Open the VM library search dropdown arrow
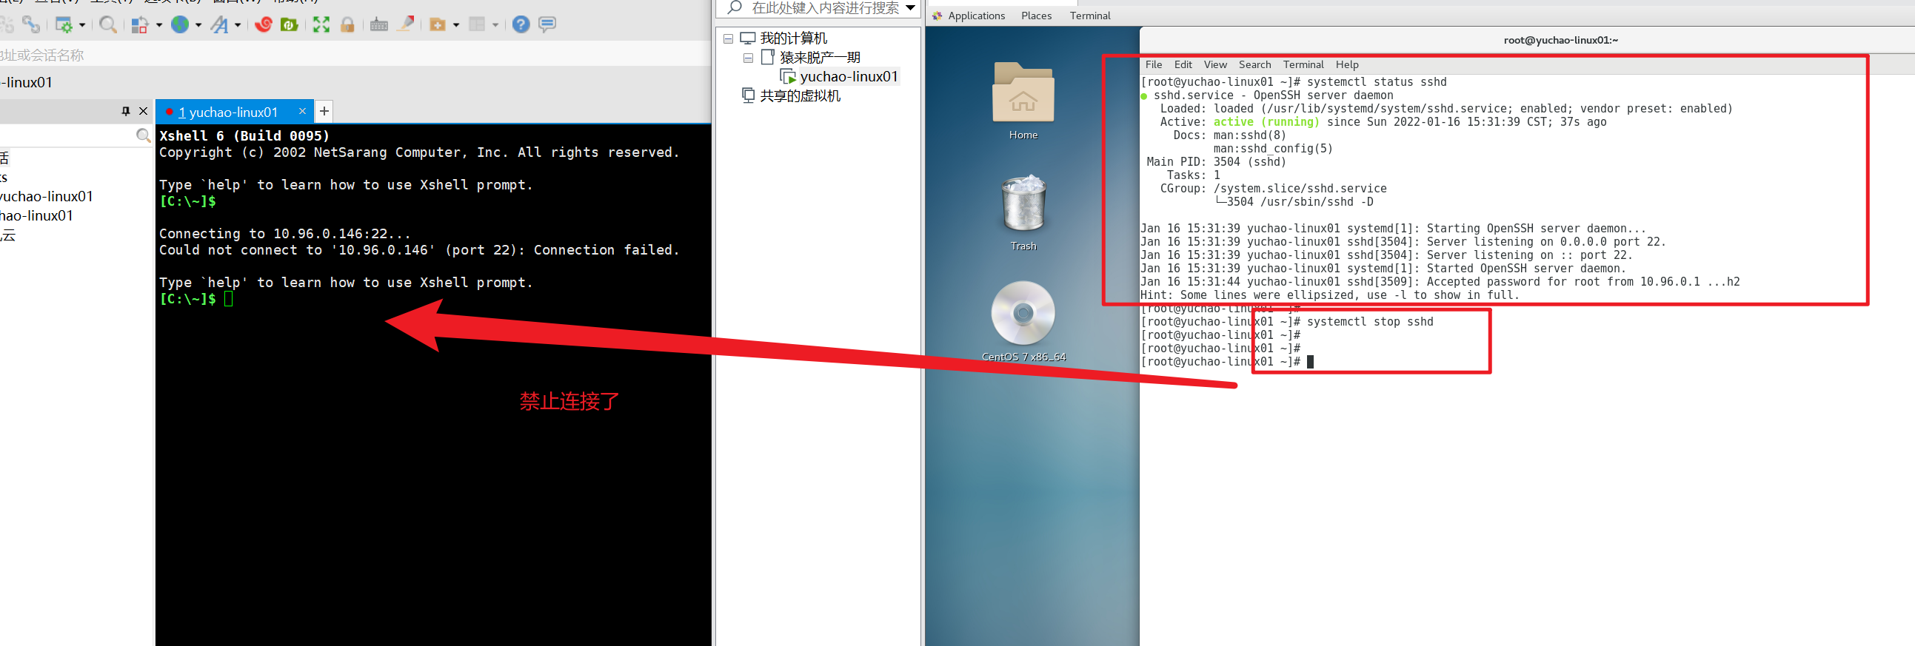Viewport: 1915px width, 646px height. pos(911,8)
